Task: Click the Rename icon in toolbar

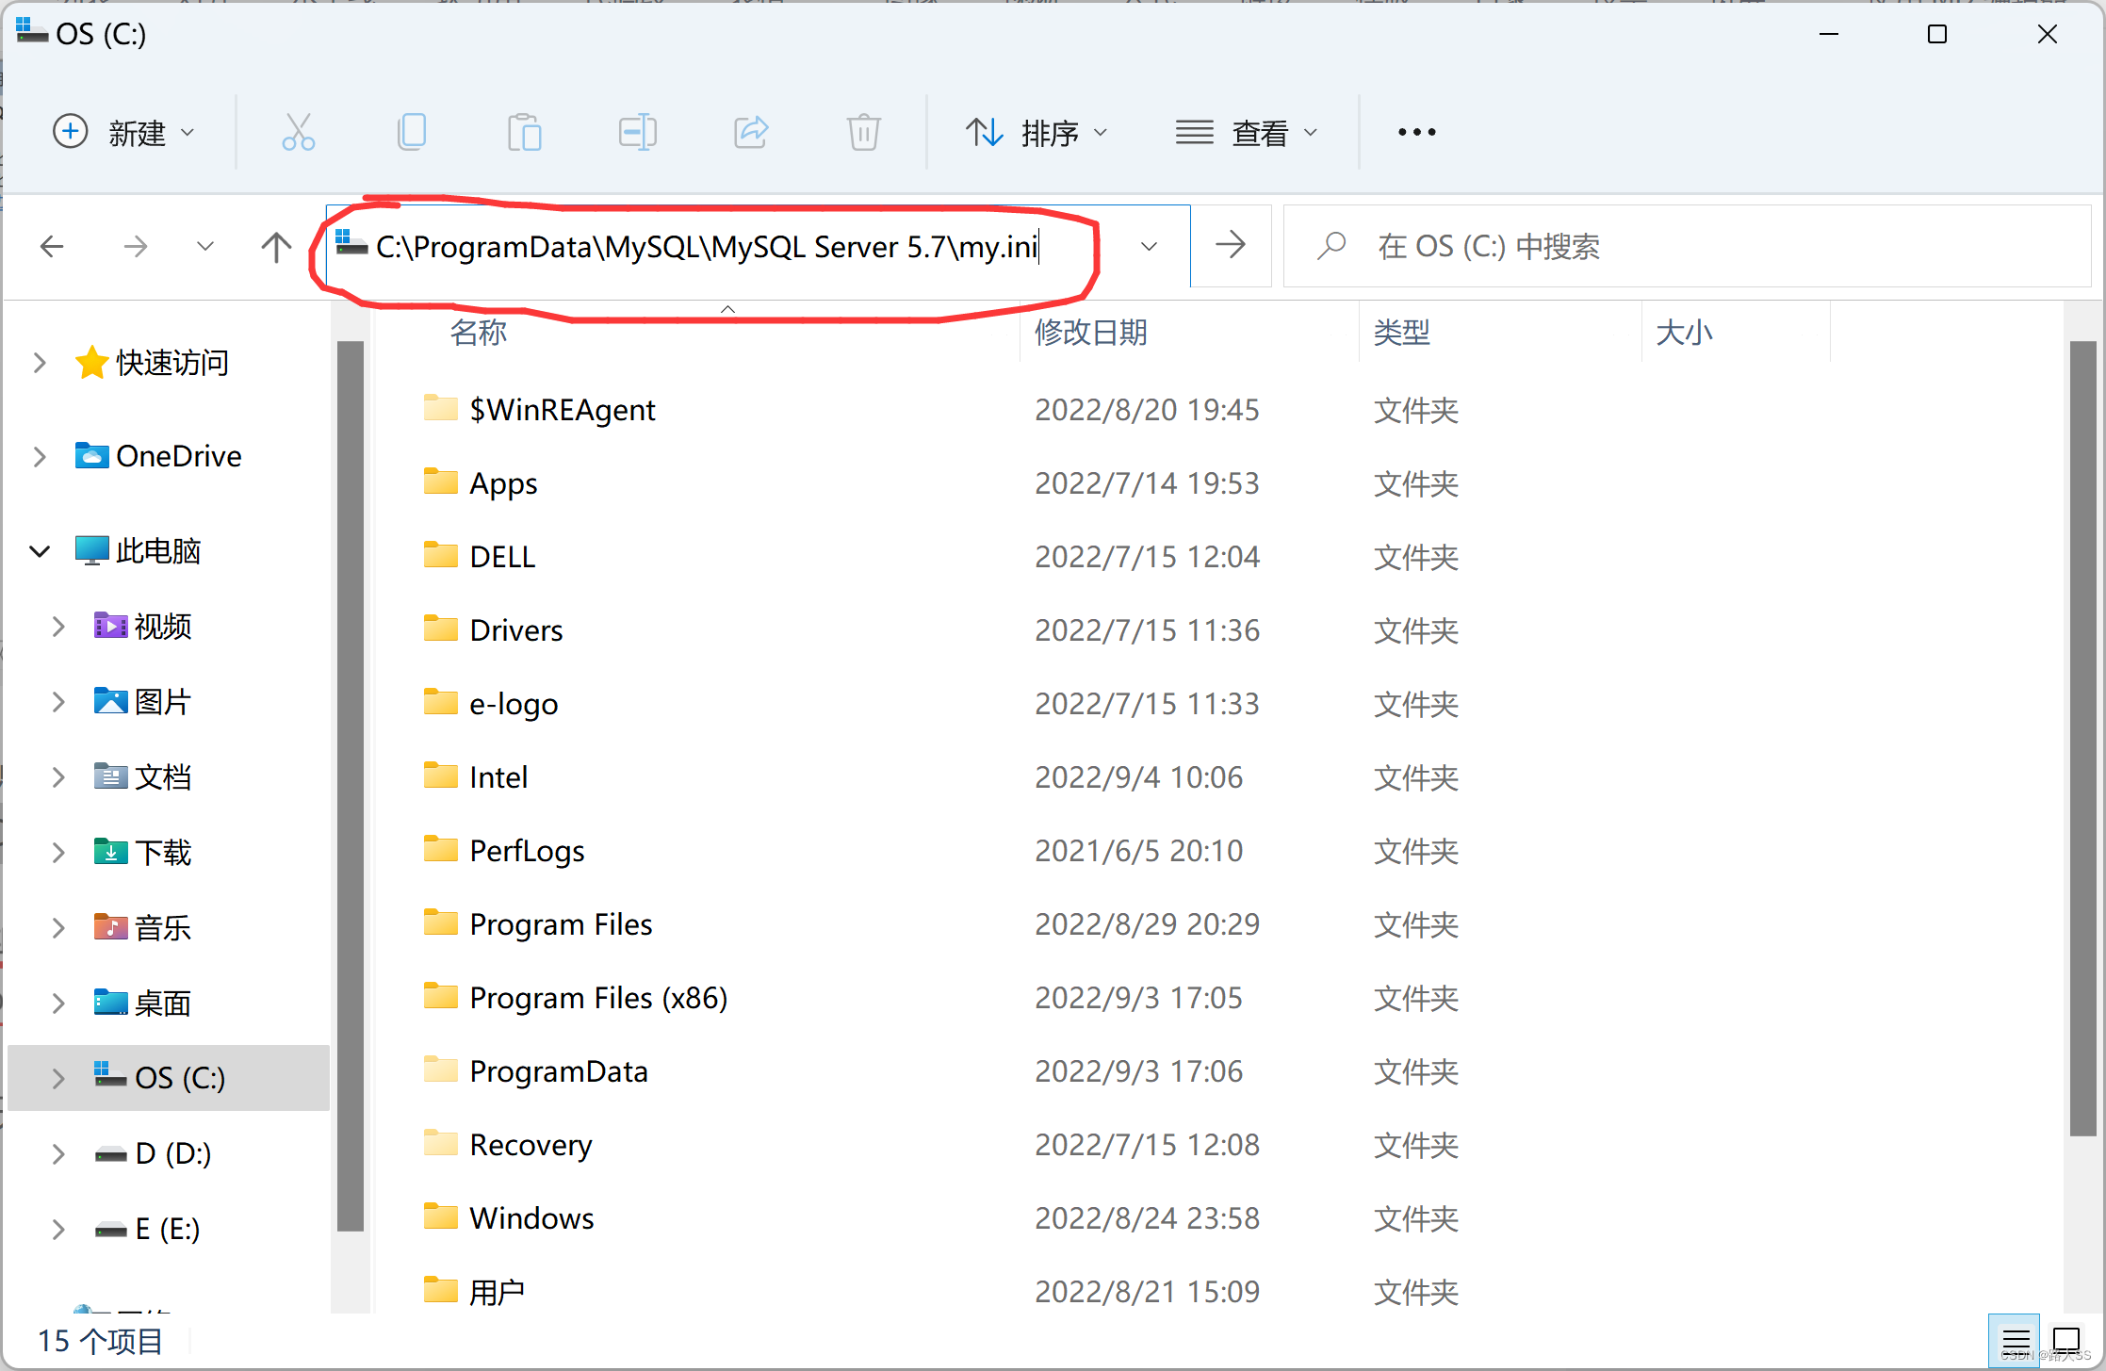Action: pyautogui.click(x=637, y=133)
